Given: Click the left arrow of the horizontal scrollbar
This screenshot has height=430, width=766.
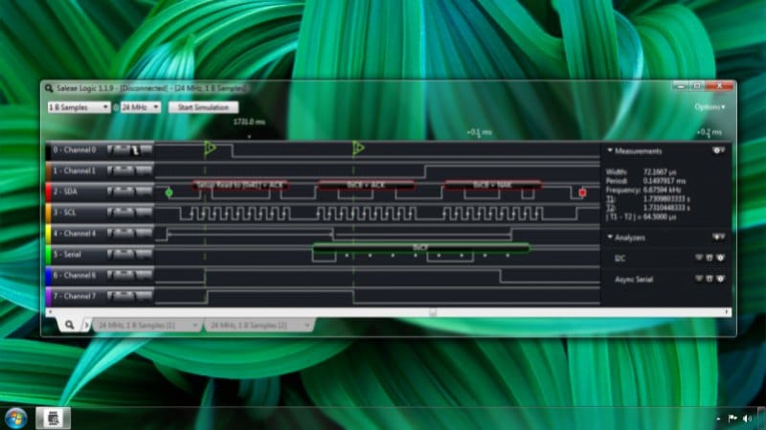Looking at the screenshot, I should (49, 312).
